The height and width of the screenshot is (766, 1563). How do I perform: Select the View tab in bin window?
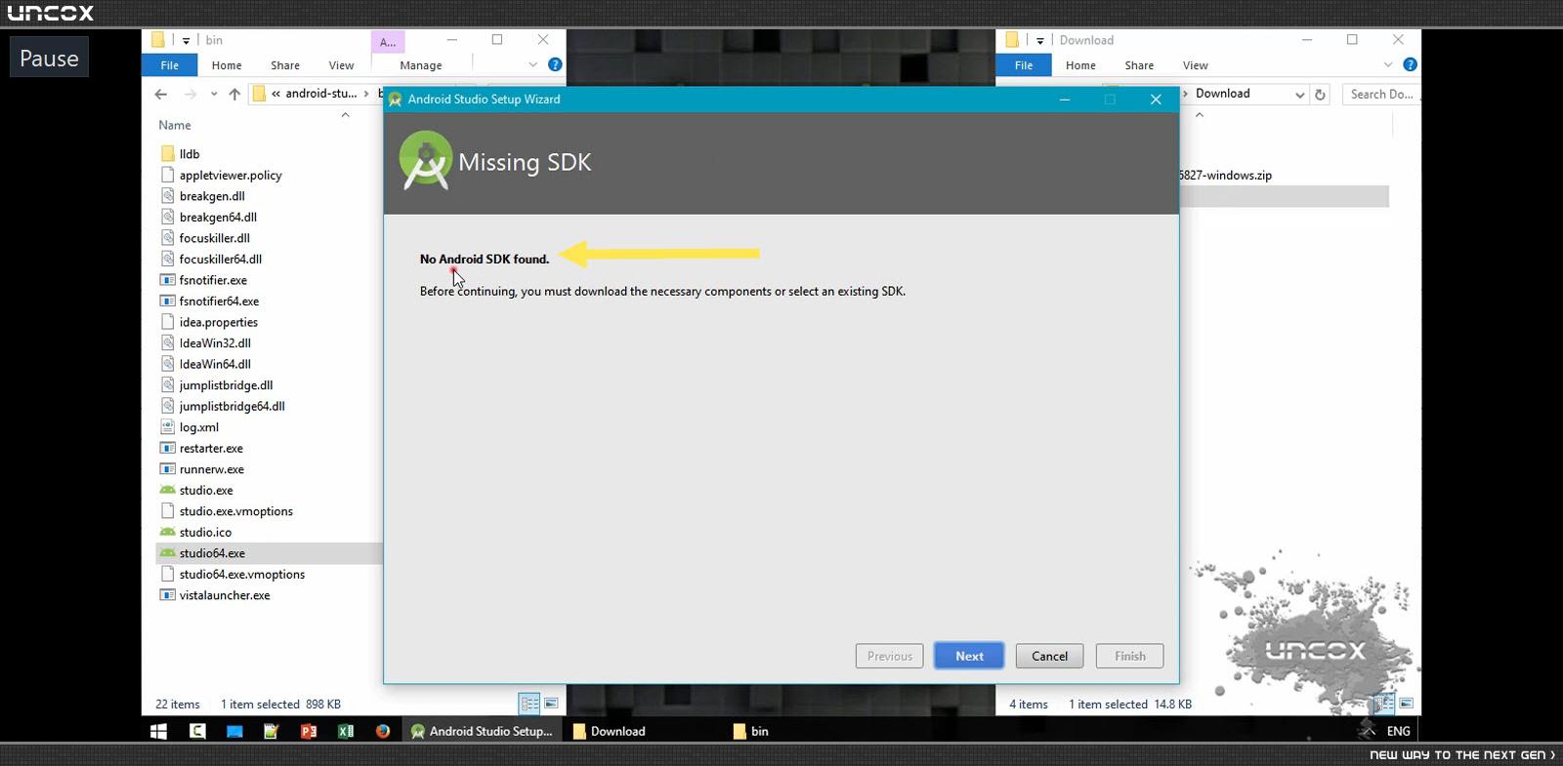point(342,65)
